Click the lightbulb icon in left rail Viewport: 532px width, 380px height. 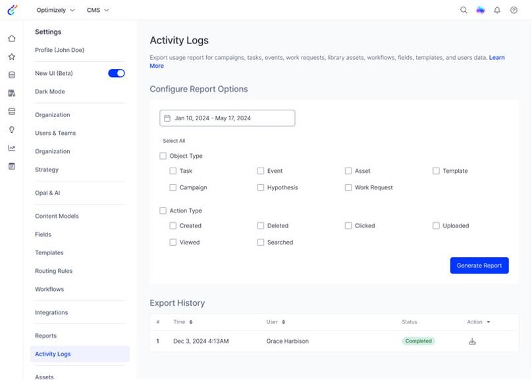pyautogui.click(x=11, y=130)
